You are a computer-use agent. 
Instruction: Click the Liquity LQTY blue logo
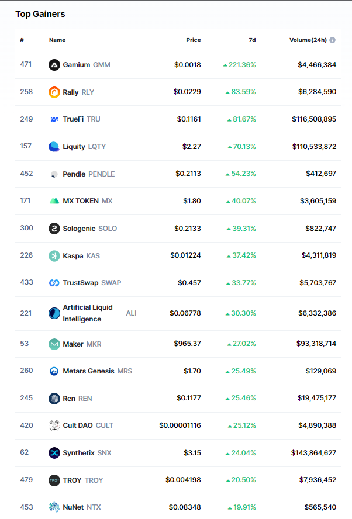tap(54, 147)
